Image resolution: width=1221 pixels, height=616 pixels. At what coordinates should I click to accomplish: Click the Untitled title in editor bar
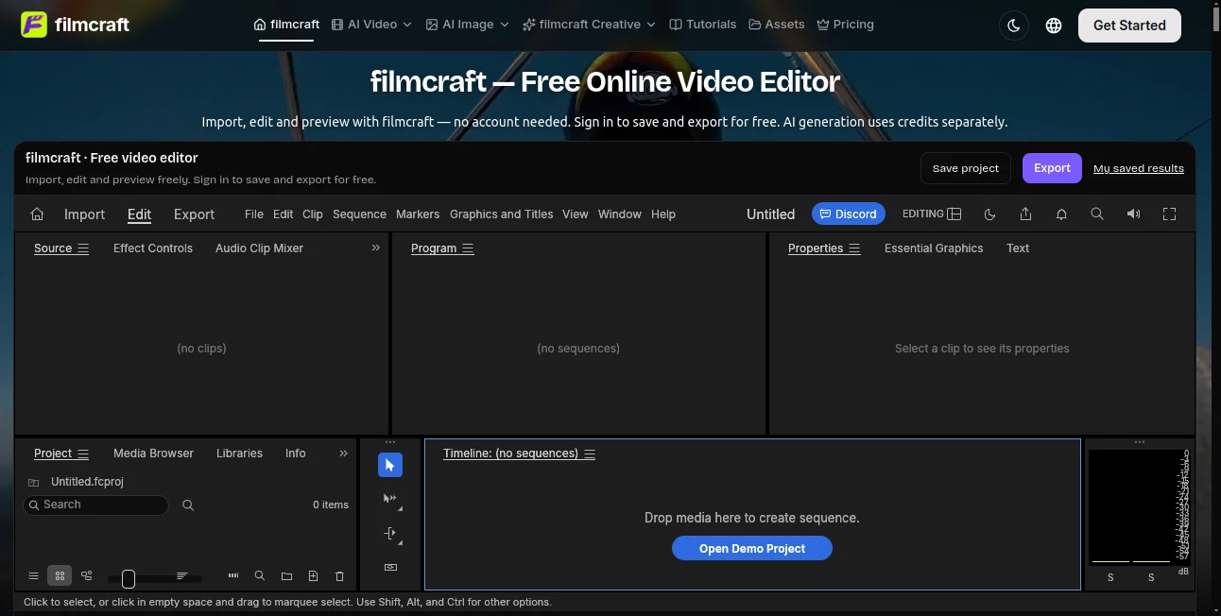coord(770,214)
